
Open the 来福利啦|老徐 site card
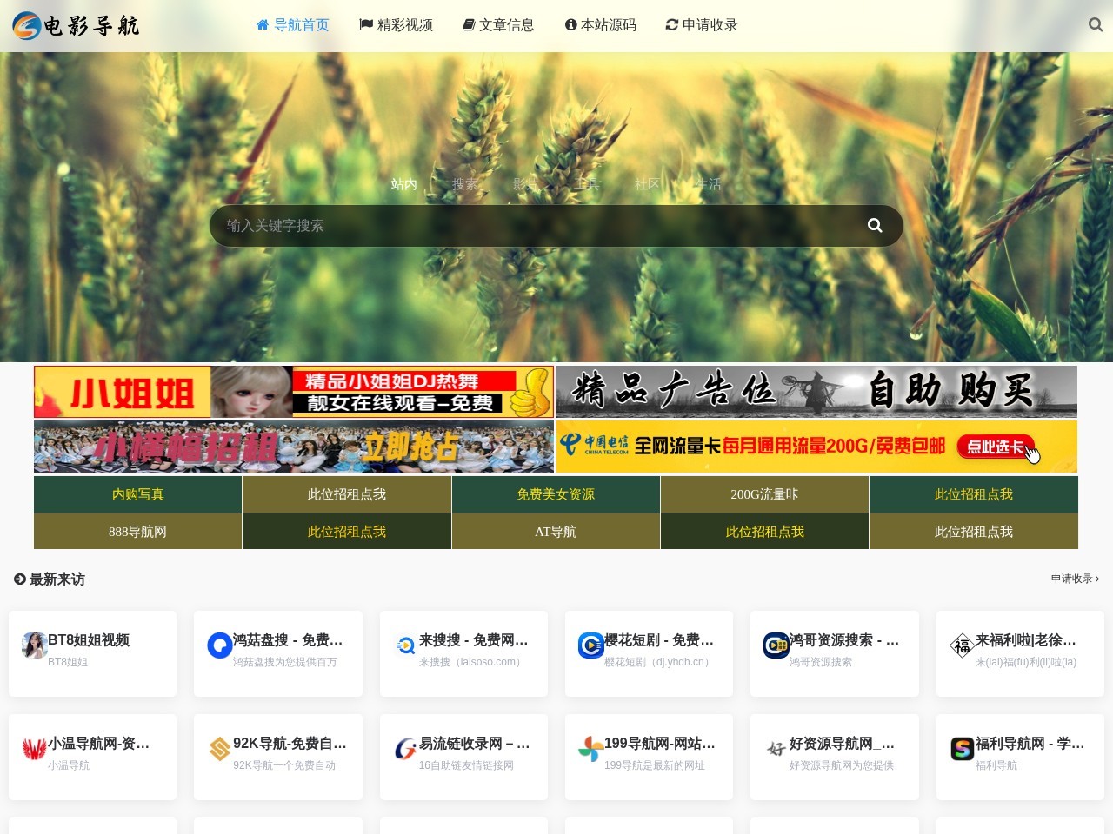click(x=1020, y=653)
